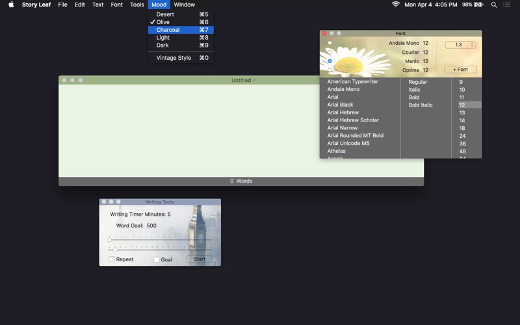Select Arial Hebrew Scholar font family

coord(353,120)
